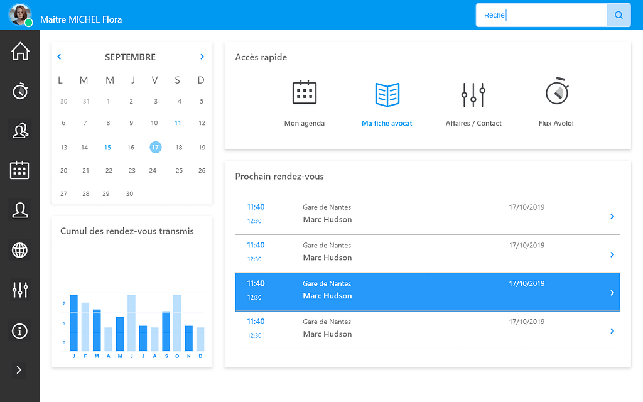Open the calendar icon in sidebar
643x402 pixels.
20,170
